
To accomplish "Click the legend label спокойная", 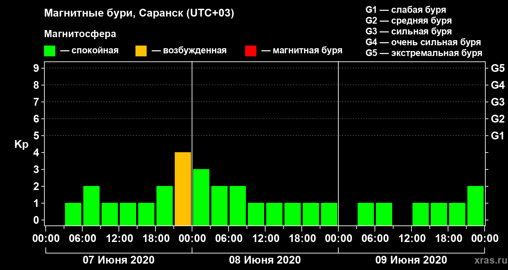I will click(95, 51).
